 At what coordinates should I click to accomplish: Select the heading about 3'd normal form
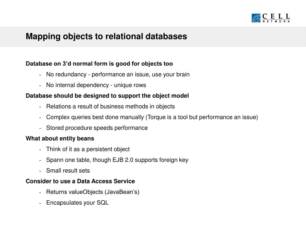[99, 64]
